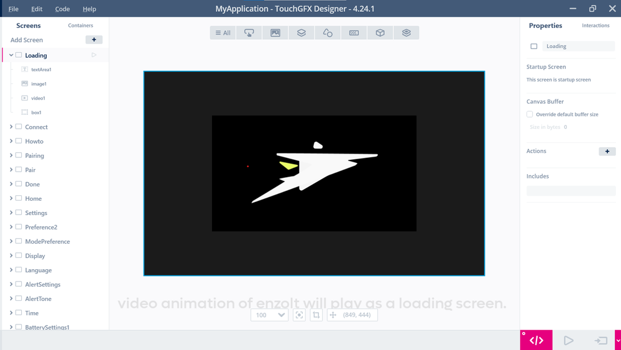
Task: Click the screen icon beside name field
Action: coord(534,47)
